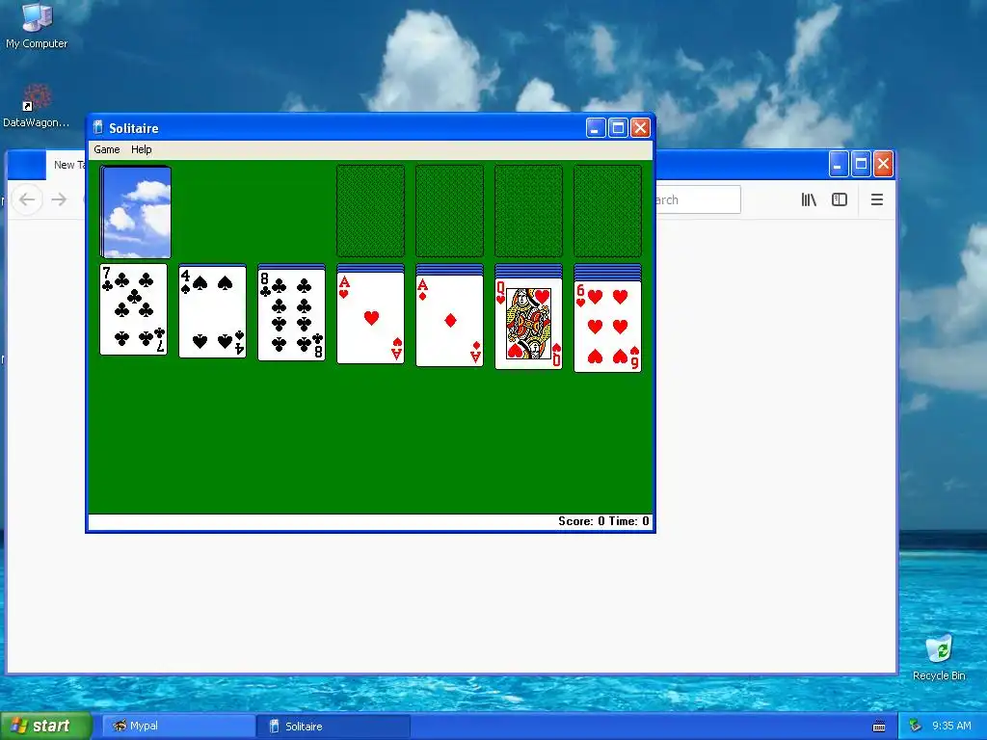Click the 9:35 AM taskbar clock

951,726
